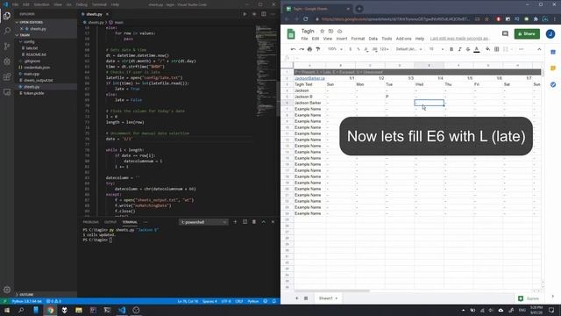Split the VS Code editor right
Viewport: 561px width, 316px height.
(x=264, y=14)
